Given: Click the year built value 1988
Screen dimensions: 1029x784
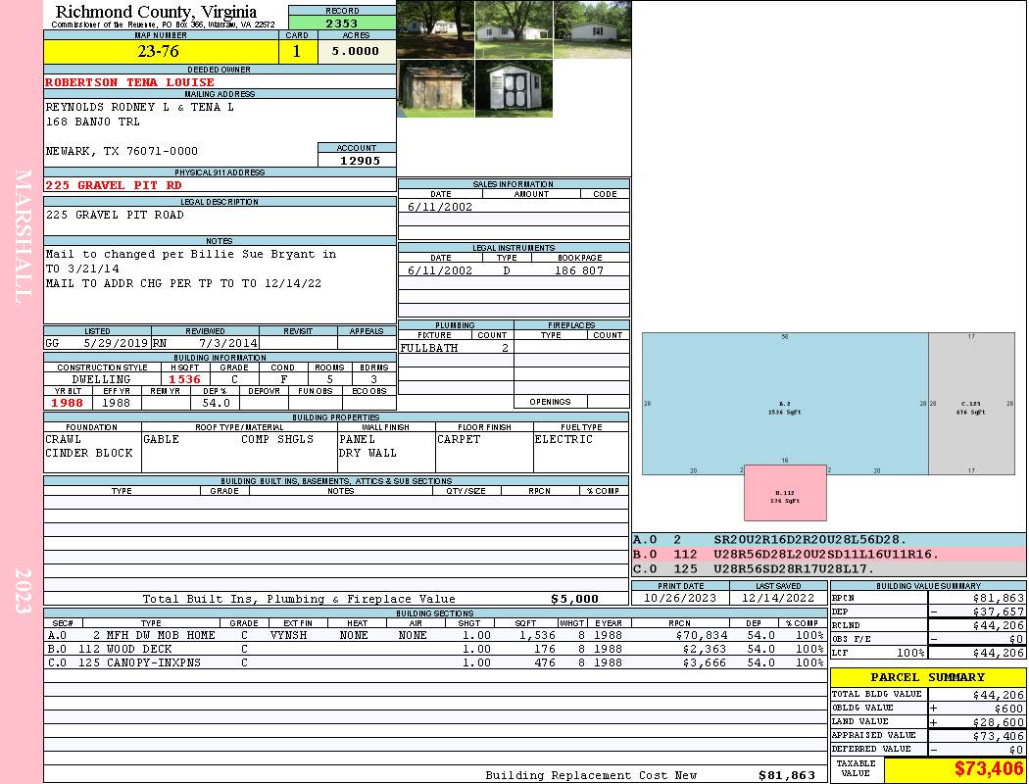Looking at the screenshot, I should point(68,403).
